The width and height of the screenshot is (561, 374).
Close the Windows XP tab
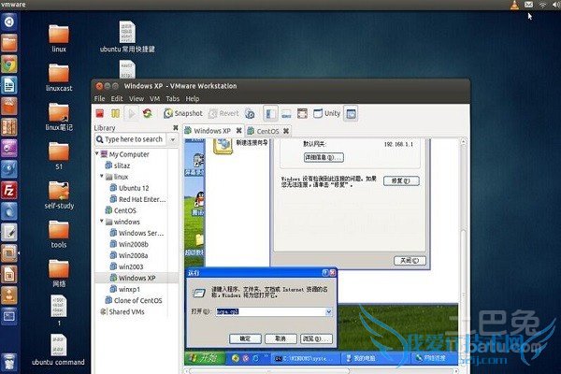tap(238, 131)
